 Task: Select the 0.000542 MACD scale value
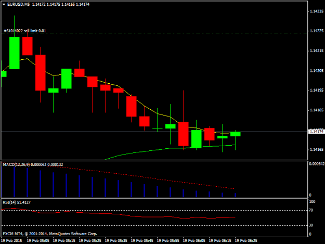click(x=317, y=164)
